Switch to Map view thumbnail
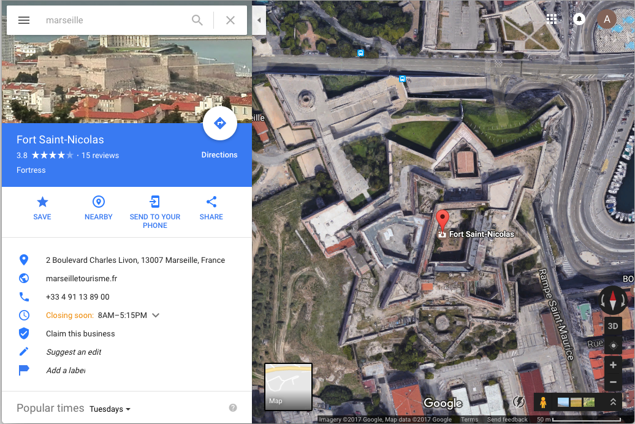This screenshot has width=635, height=424. click(288, 387)
